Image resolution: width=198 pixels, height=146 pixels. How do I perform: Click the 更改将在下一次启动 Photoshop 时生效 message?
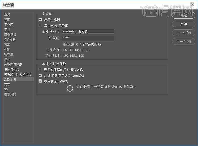[x=106, y=86]
